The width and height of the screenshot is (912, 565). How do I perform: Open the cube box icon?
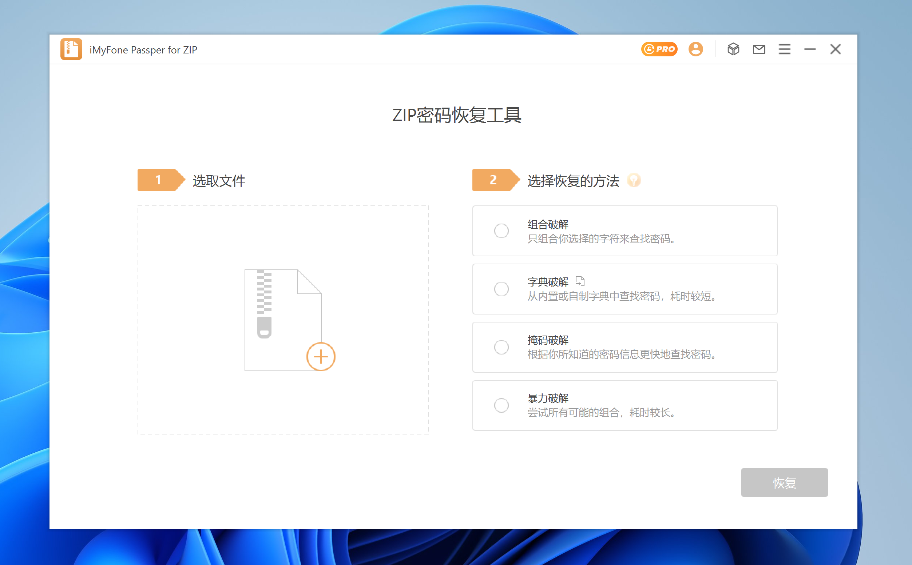point(733,49)
